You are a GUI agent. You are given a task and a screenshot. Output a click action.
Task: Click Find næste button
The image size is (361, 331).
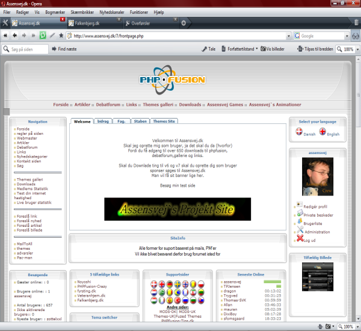[x=64, y=49]
